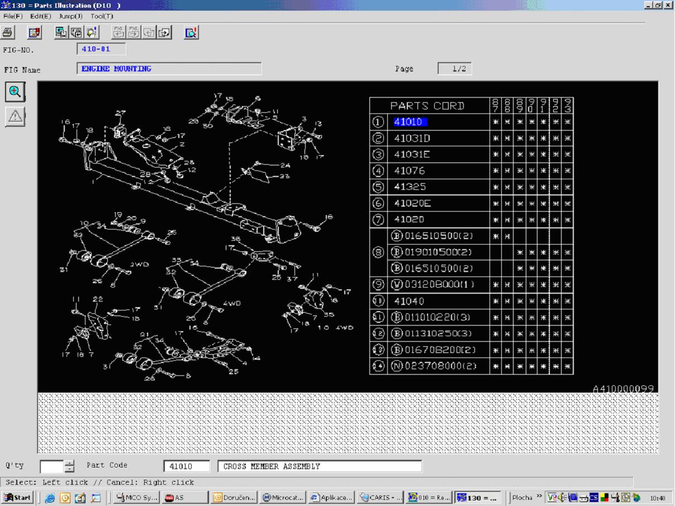Click the red-flag list icon beside the printer
This screenshot has width=675, height=506.
click(35, 33)
